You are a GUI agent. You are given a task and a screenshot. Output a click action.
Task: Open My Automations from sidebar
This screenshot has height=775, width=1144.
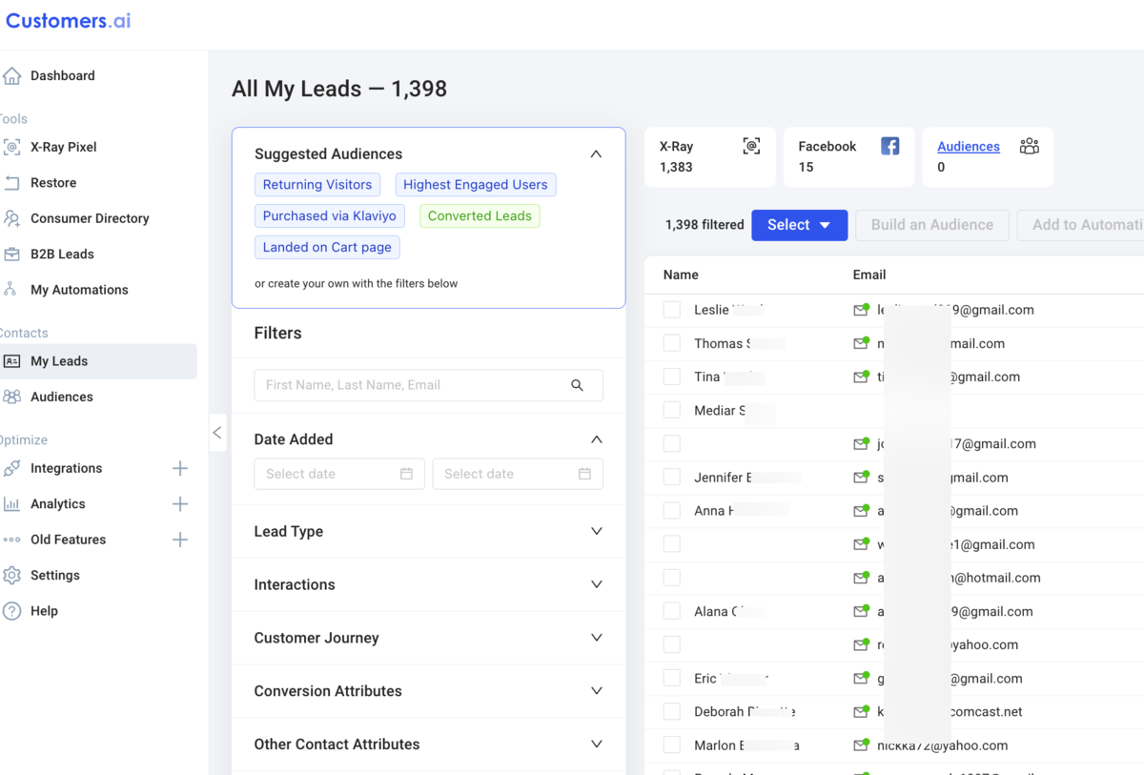tap(79, 290)
